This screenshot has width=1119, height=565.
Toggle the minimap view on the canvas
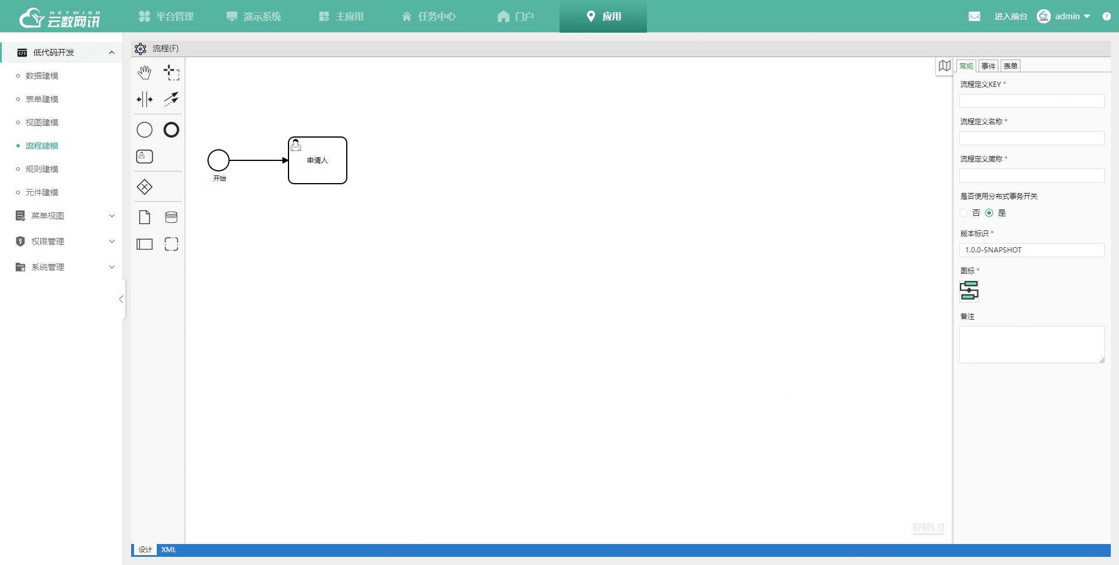(x=945, y=66)
